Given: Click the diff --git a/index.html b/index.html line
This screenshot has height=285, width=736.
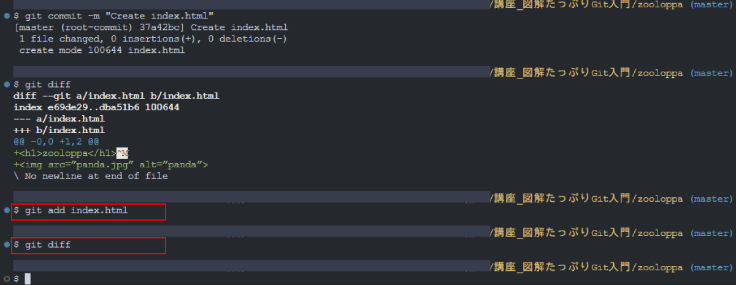Looking at the screenshot, I should (x=117, y=96).
